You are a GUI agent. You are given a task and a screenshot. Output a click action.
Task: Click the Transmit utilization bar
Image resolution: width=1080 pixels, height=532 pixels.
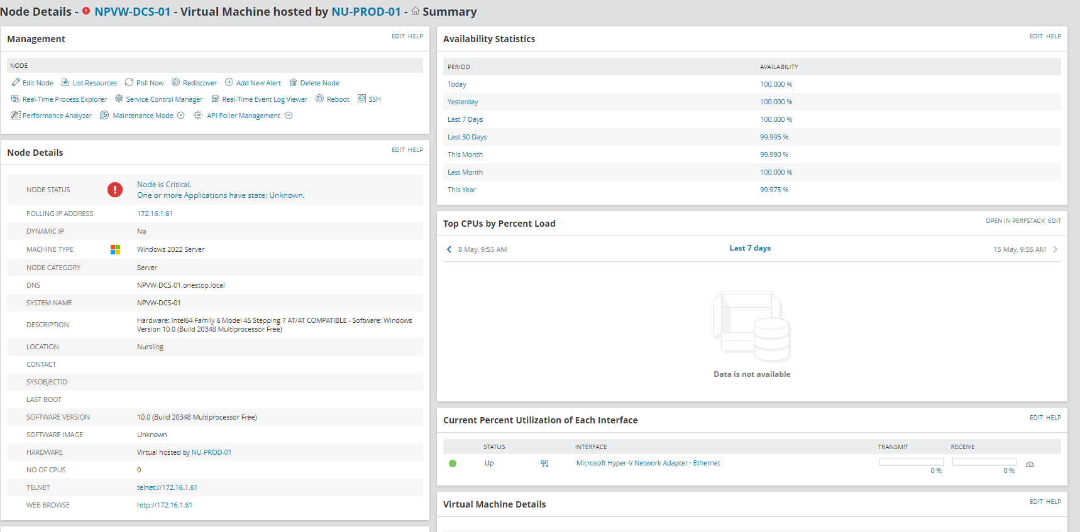(x=911, y=462)
